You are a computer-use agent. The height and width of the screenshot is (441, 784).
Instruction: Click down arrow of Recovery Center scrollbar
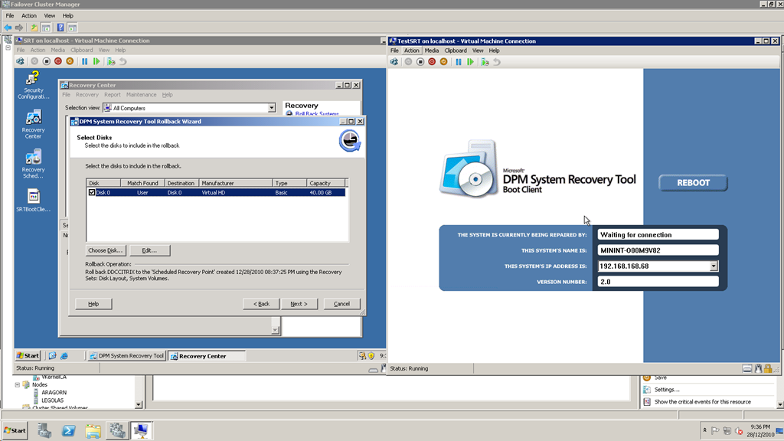tap(275, 330)
